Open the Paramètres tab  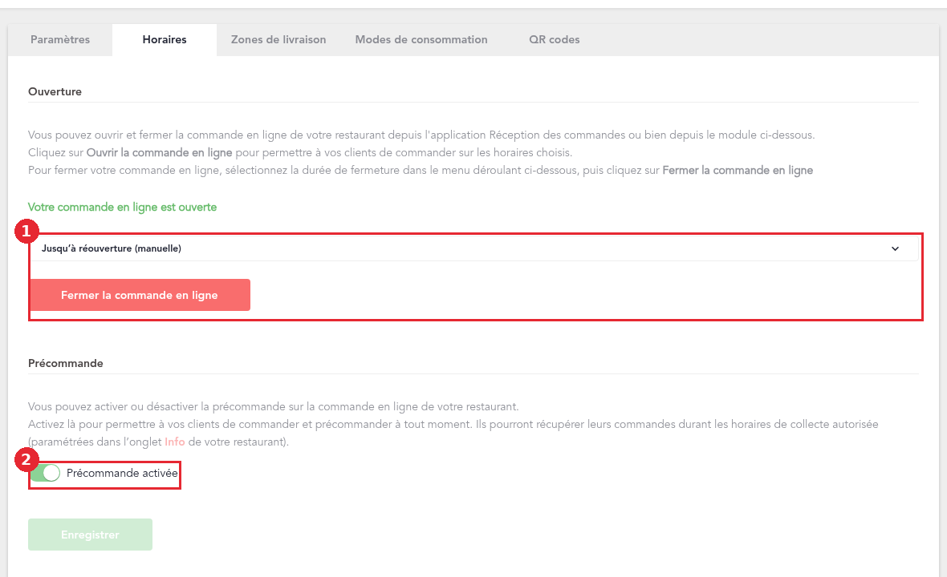point(60,40)
